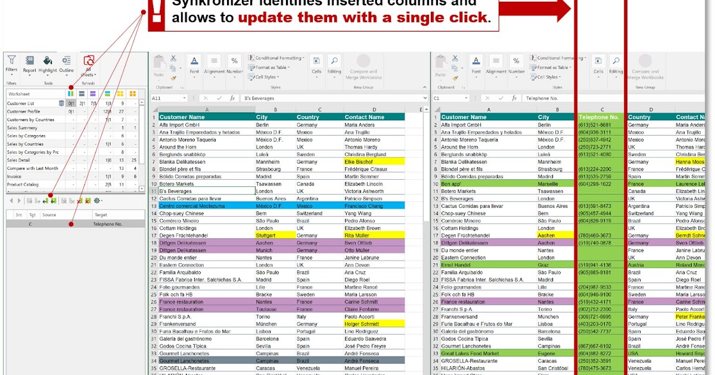
Task: Click the worksheet list scrollbar down arrow
Action: click(x=142, y=189)
